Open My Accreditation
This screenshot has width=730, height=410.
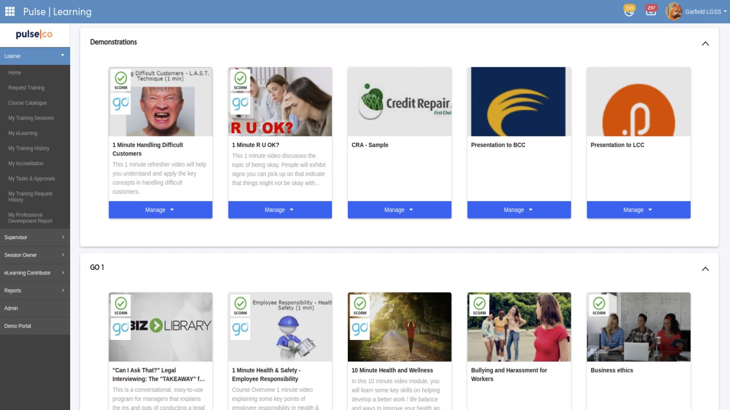click(x=26, y=163)
